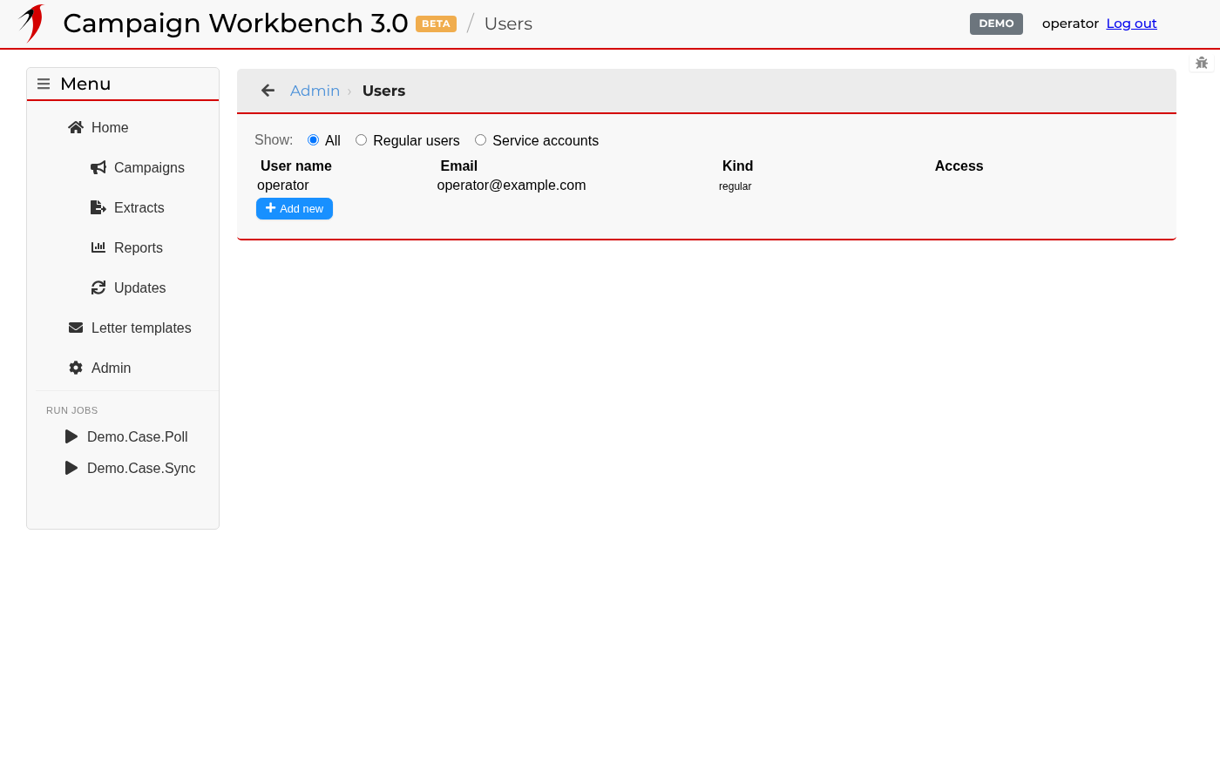Run the Demo.Case.Poll job
1220x784 pixels.
tap(138, 436)
